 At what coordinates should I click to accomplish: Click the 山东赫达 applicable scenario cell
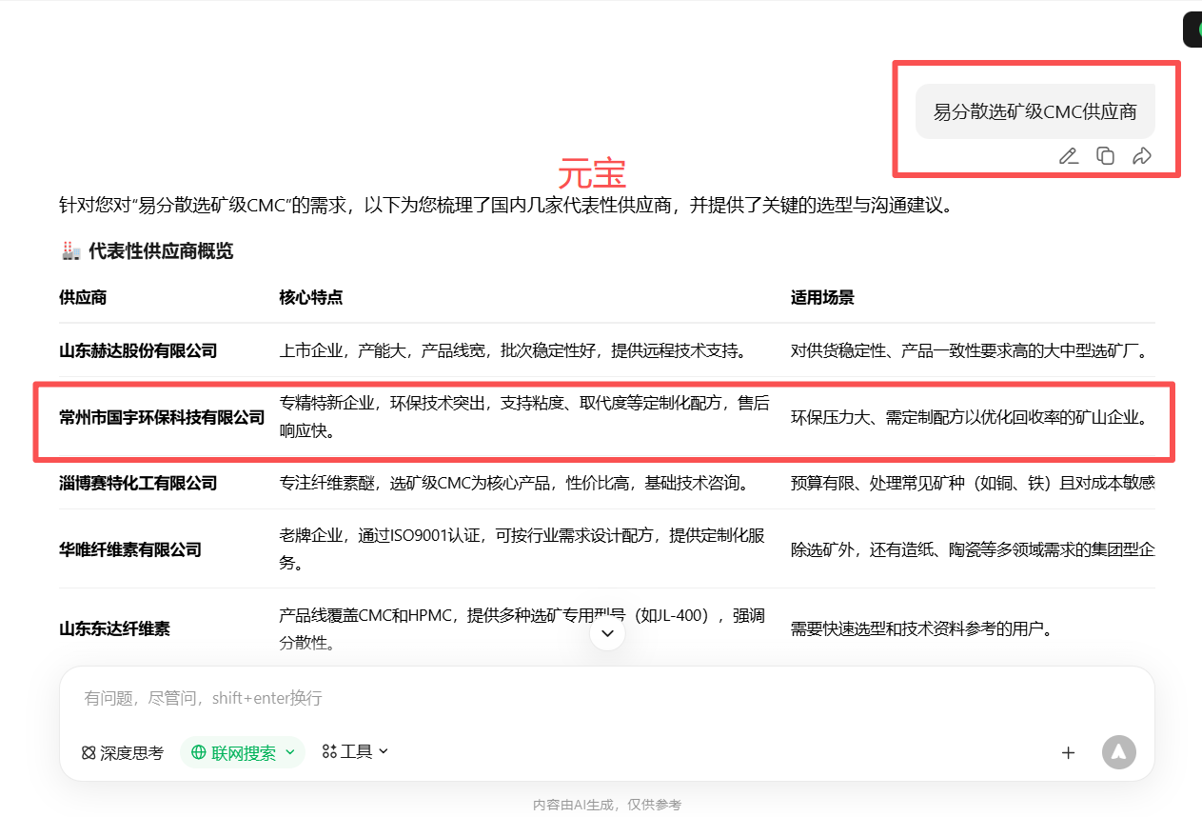pos(973,350)
